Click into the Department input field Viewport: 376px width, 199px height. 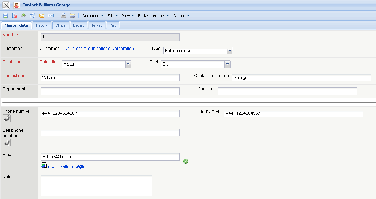110,91
